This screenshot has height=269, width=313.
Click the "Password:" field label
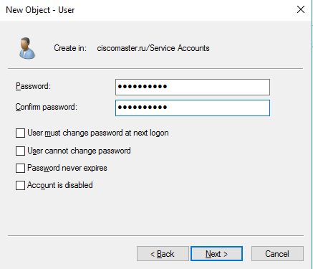[x=33, y=86]
